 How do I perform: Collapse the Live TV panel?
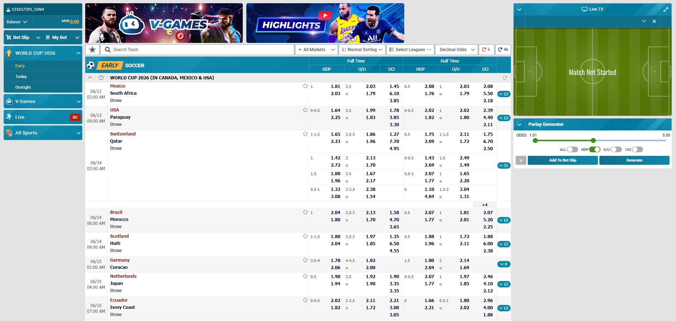(519, 9)
